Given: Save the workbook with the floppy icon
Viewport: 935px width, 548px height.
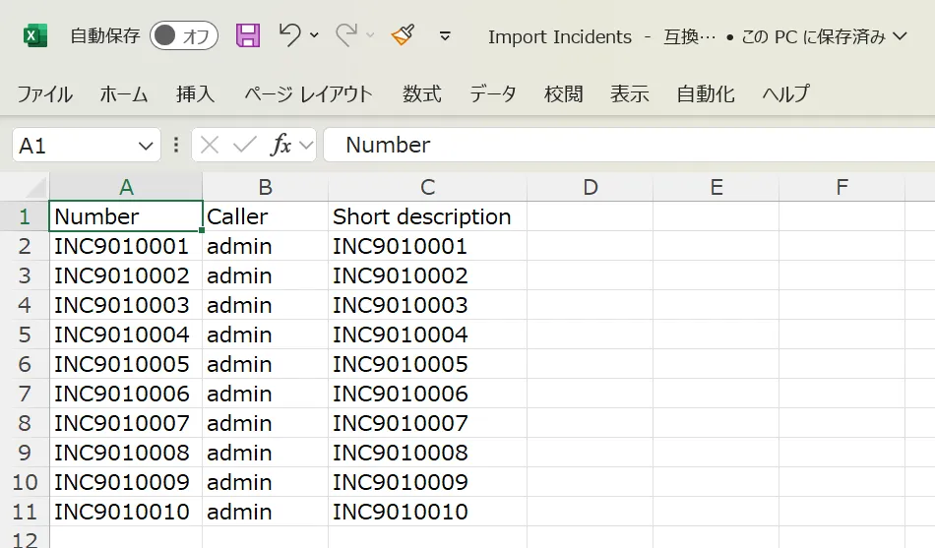Looking at the screenshot, I should pos(248,35).
